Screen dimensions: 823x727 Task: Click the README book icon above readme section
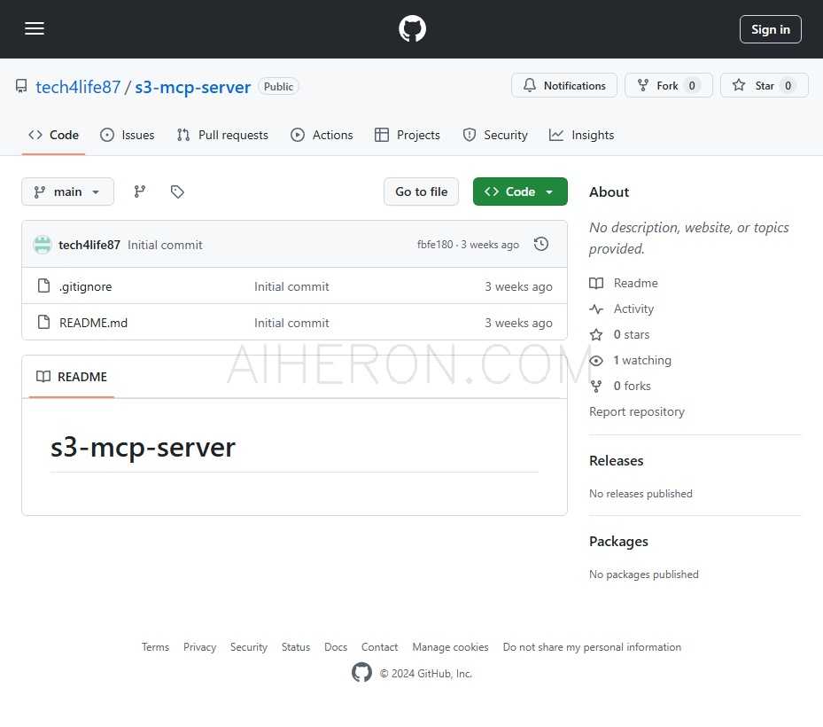(x=43, y=377)
